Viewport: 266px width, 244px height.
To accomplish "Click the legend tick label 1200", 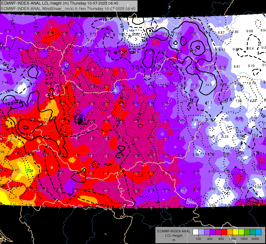I will (233, 239).
